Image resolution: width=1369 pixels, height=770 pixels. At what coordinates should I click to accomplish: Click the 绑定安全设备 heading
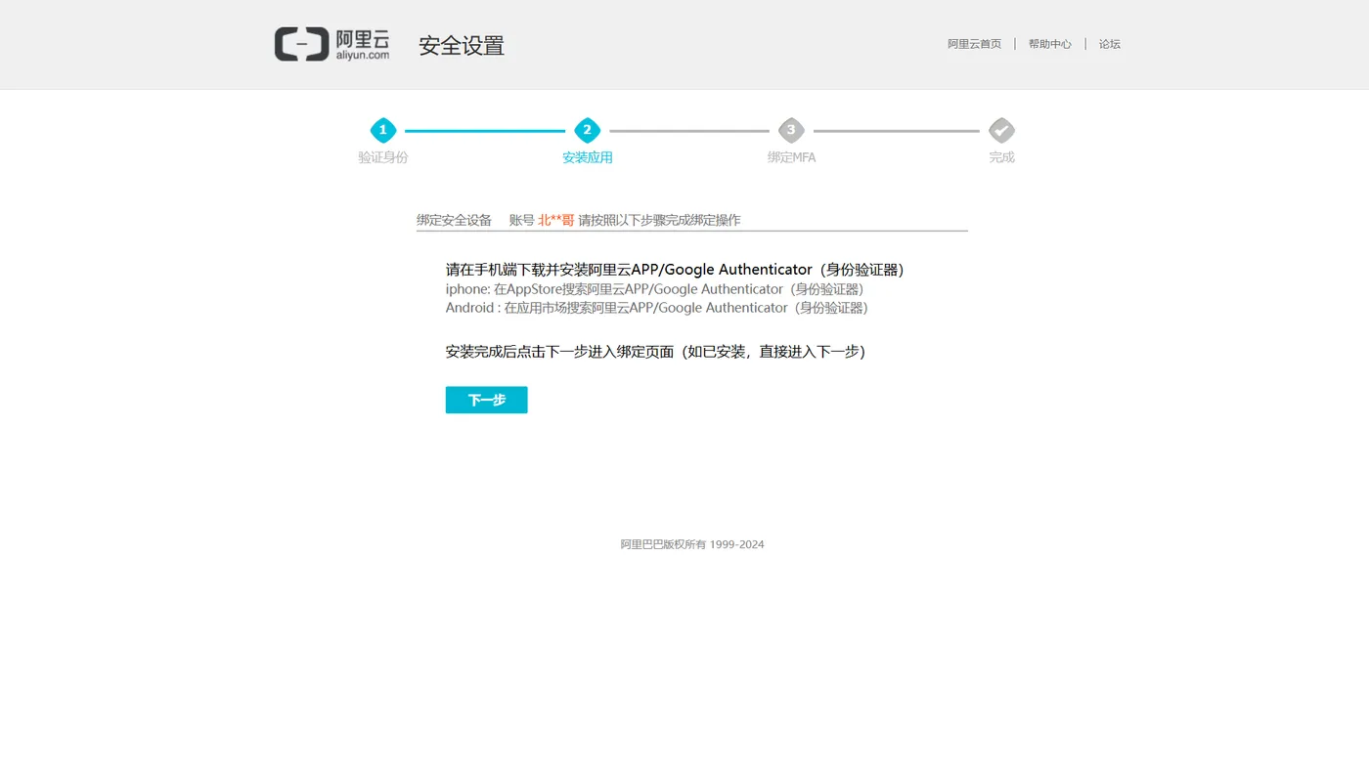pos(454,220)
